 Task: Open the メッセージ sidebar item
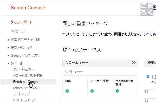[x=18, y=31]
